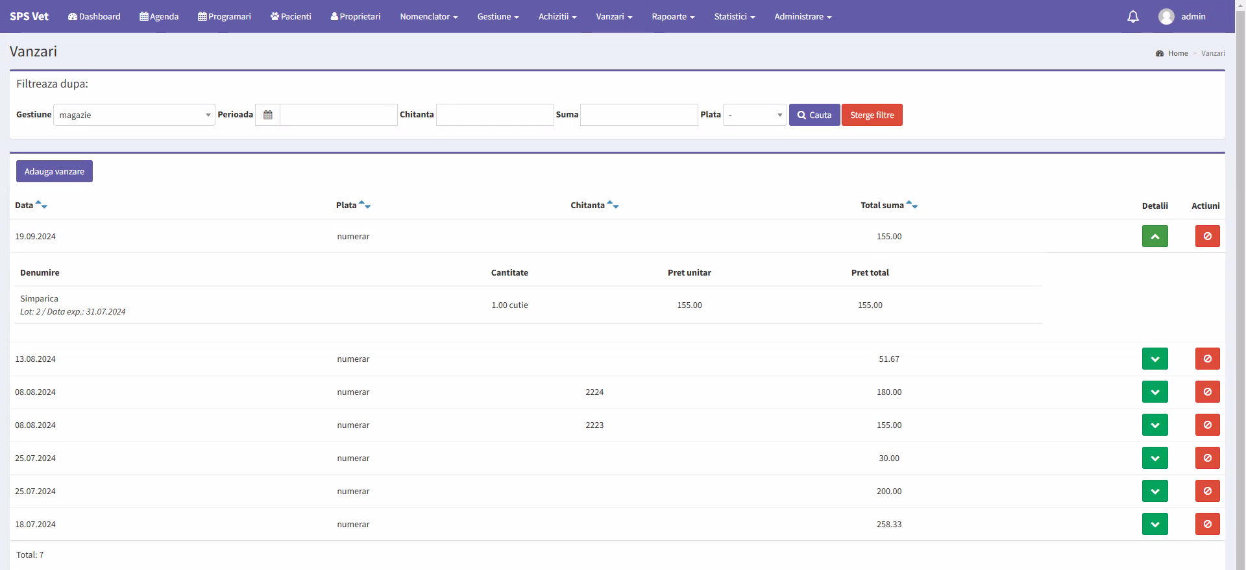
Task: Click red cancel icon for 18.07.2024 sale
Action: point(1207,524)
